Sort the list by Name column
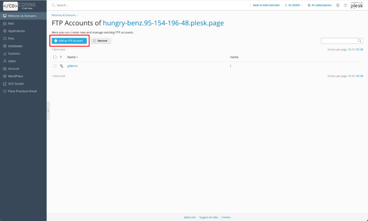The height and width of the screenshot is (221, 368). (x=72, y=57)
